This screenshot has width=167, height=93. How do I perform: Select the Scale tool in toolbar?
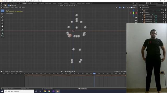2,24
